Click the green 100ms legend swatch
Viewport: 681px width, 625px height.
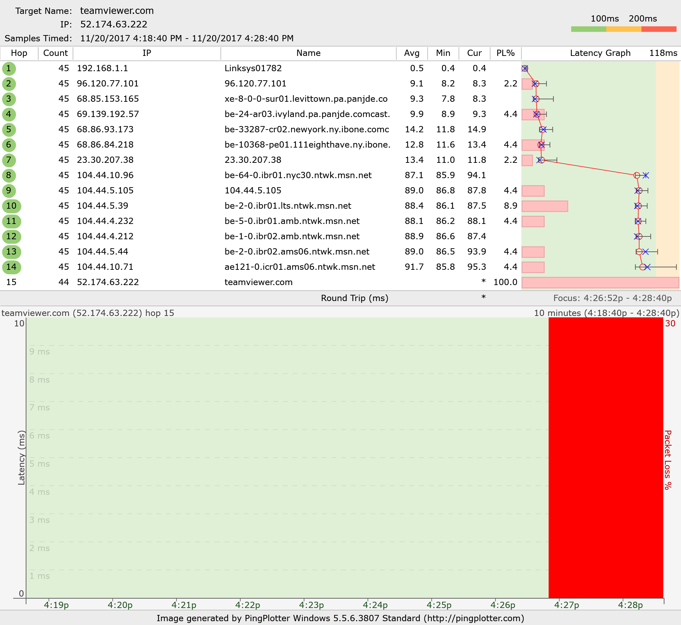589,29
